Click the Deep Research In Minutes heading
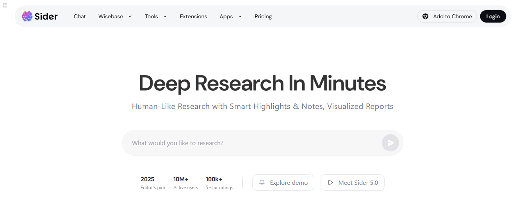The image size is (524, 207). tap(262, 83)
